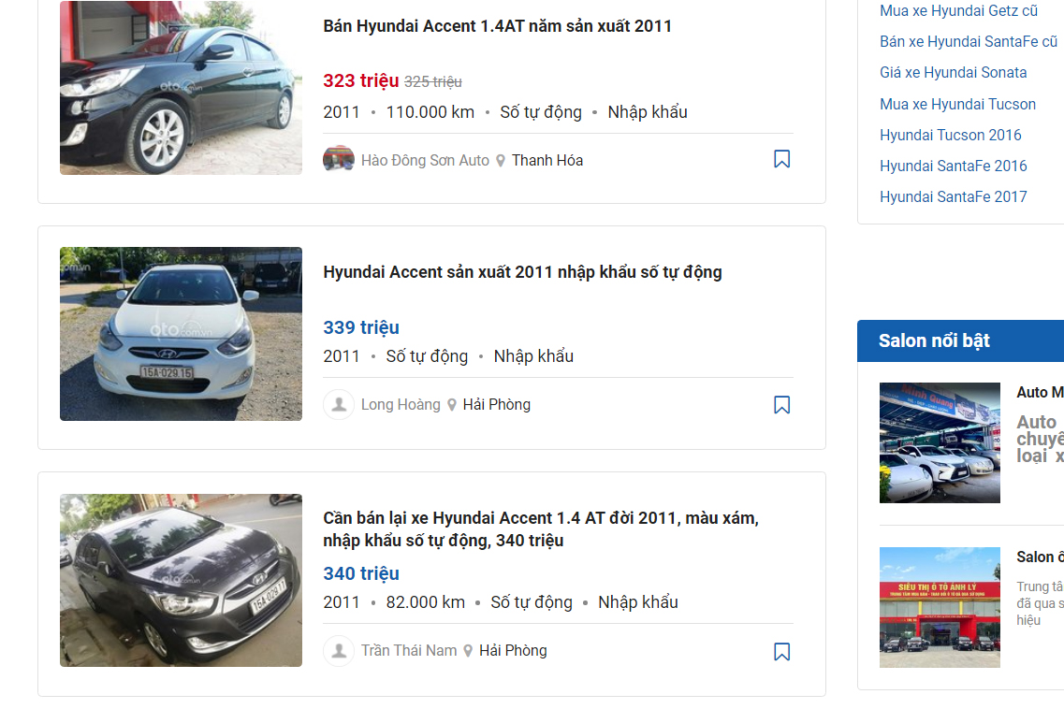Bookmark the Hyundai Accent 1.4AT listing
The height and width of the screenshot is (709, 1064).
[x=781, y=159]
